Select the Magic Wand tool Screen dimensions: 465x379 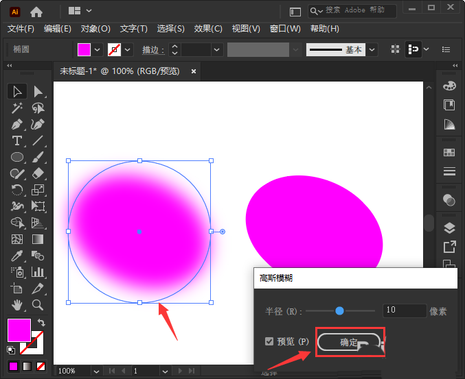click(x=17, y=108)
